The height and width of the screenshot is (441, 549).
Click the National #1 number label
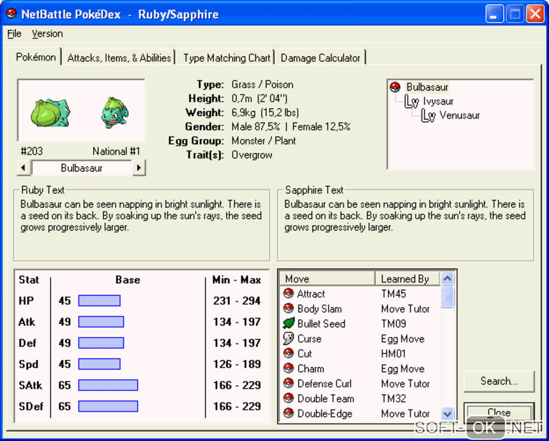coord(116,151)
